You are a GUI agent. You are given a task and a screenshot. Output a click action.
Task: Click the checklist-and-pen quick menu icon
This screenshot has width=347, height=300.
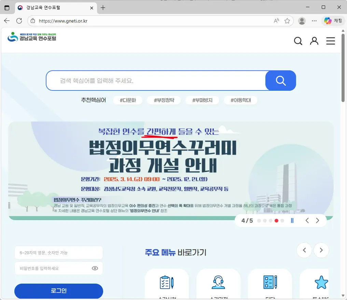point(270,282)
